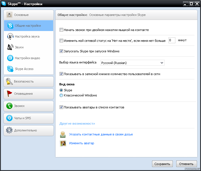Collapse the Основные section header

click(28, 15)
